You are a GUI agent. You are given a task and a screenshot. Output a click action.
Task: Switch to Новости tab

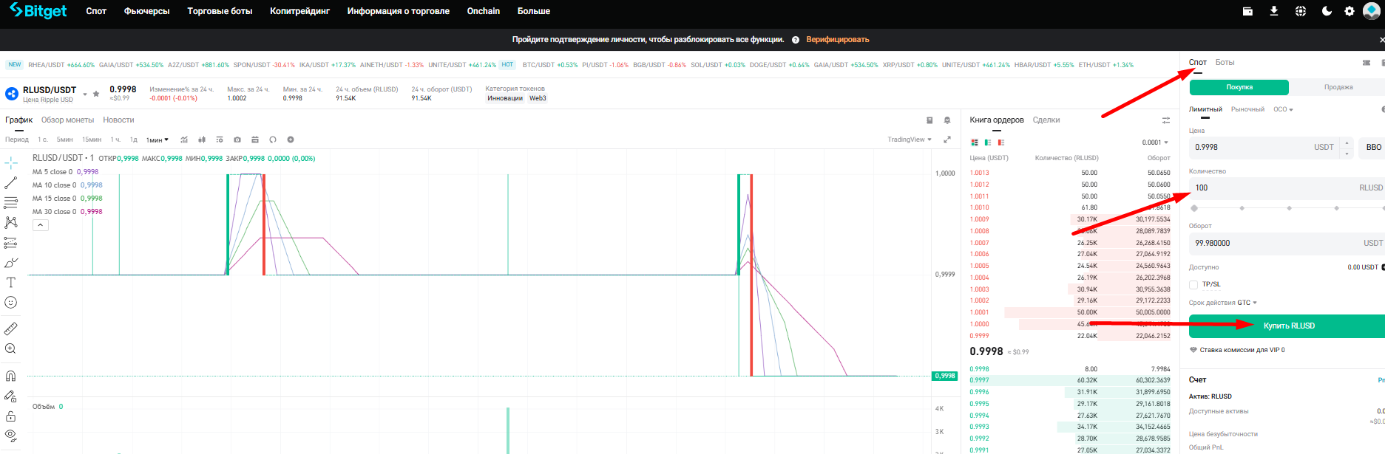tap(118, 120)
